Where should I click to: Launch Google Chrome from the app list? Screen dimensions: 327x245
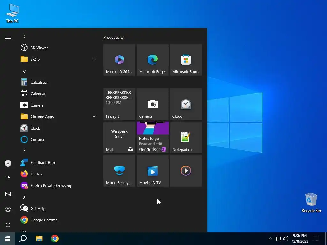click(x=58, y=220)
